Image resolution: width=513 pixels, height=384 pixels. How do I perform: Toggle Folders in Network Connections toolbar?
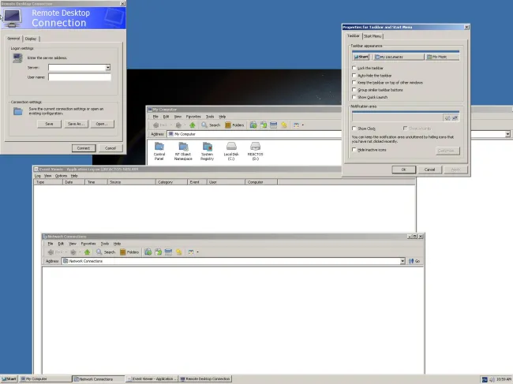click(x=129, y=252)
